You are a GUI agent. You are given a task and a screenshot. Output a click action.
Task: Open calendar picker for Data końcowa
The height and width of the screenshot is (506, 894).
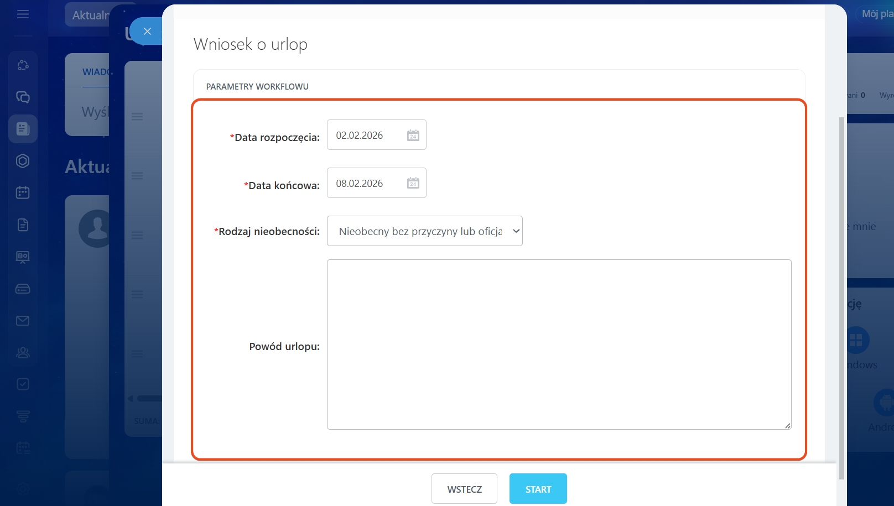[x=413, y=183]
